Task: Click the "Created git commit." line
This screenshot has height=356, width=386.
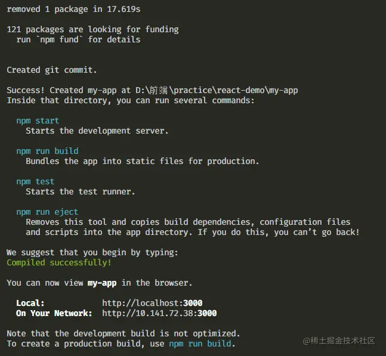Action: (x=52, y=70)
